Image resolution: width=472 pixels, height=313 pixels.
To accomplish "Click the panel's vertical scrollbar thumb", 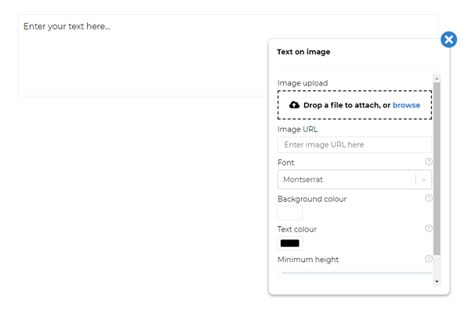I will point(437,169).
